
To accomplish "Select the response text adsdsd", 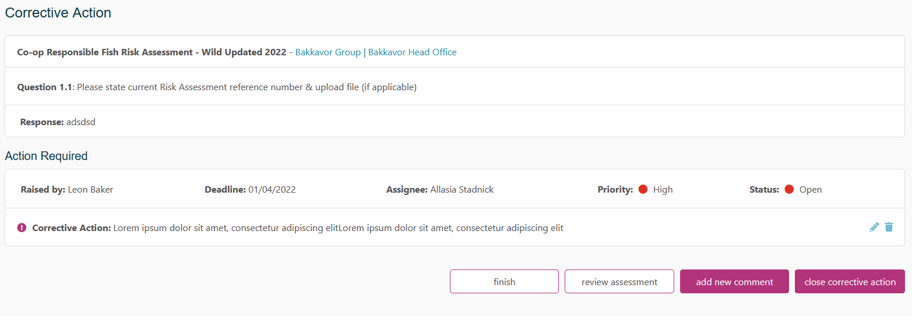I will [x=80, y=122].
